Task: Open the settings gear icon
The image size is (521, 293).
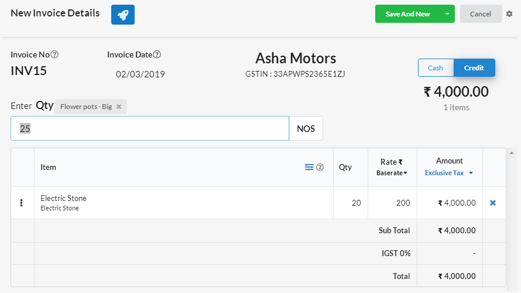Action: tap(509, 14)
